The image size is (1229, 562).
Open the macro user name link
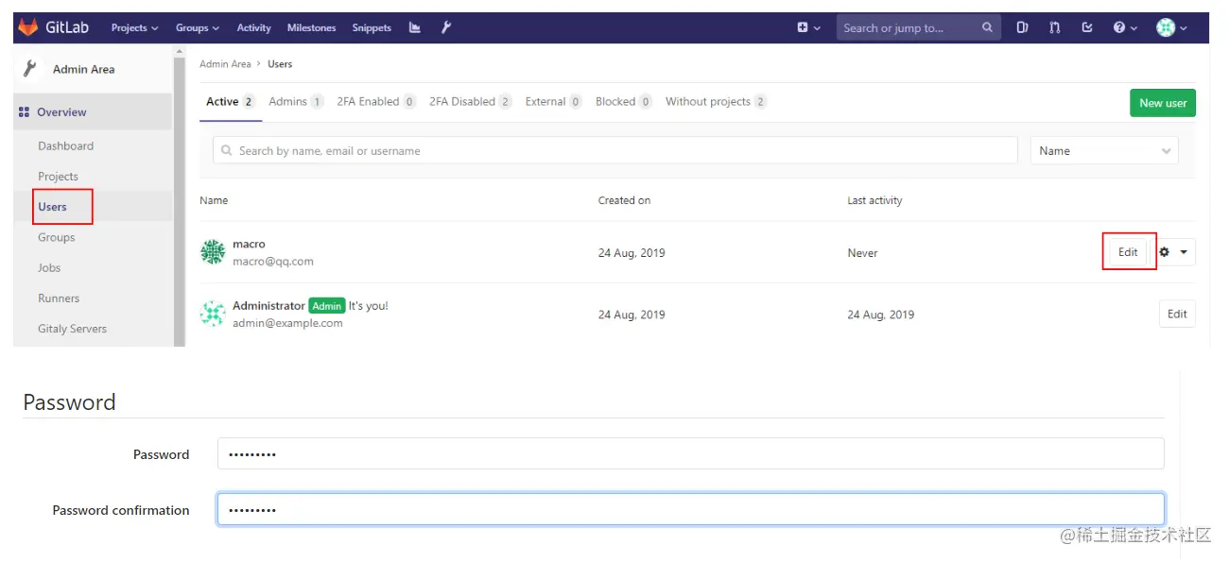pyautogui.click(x=249, y=244)
